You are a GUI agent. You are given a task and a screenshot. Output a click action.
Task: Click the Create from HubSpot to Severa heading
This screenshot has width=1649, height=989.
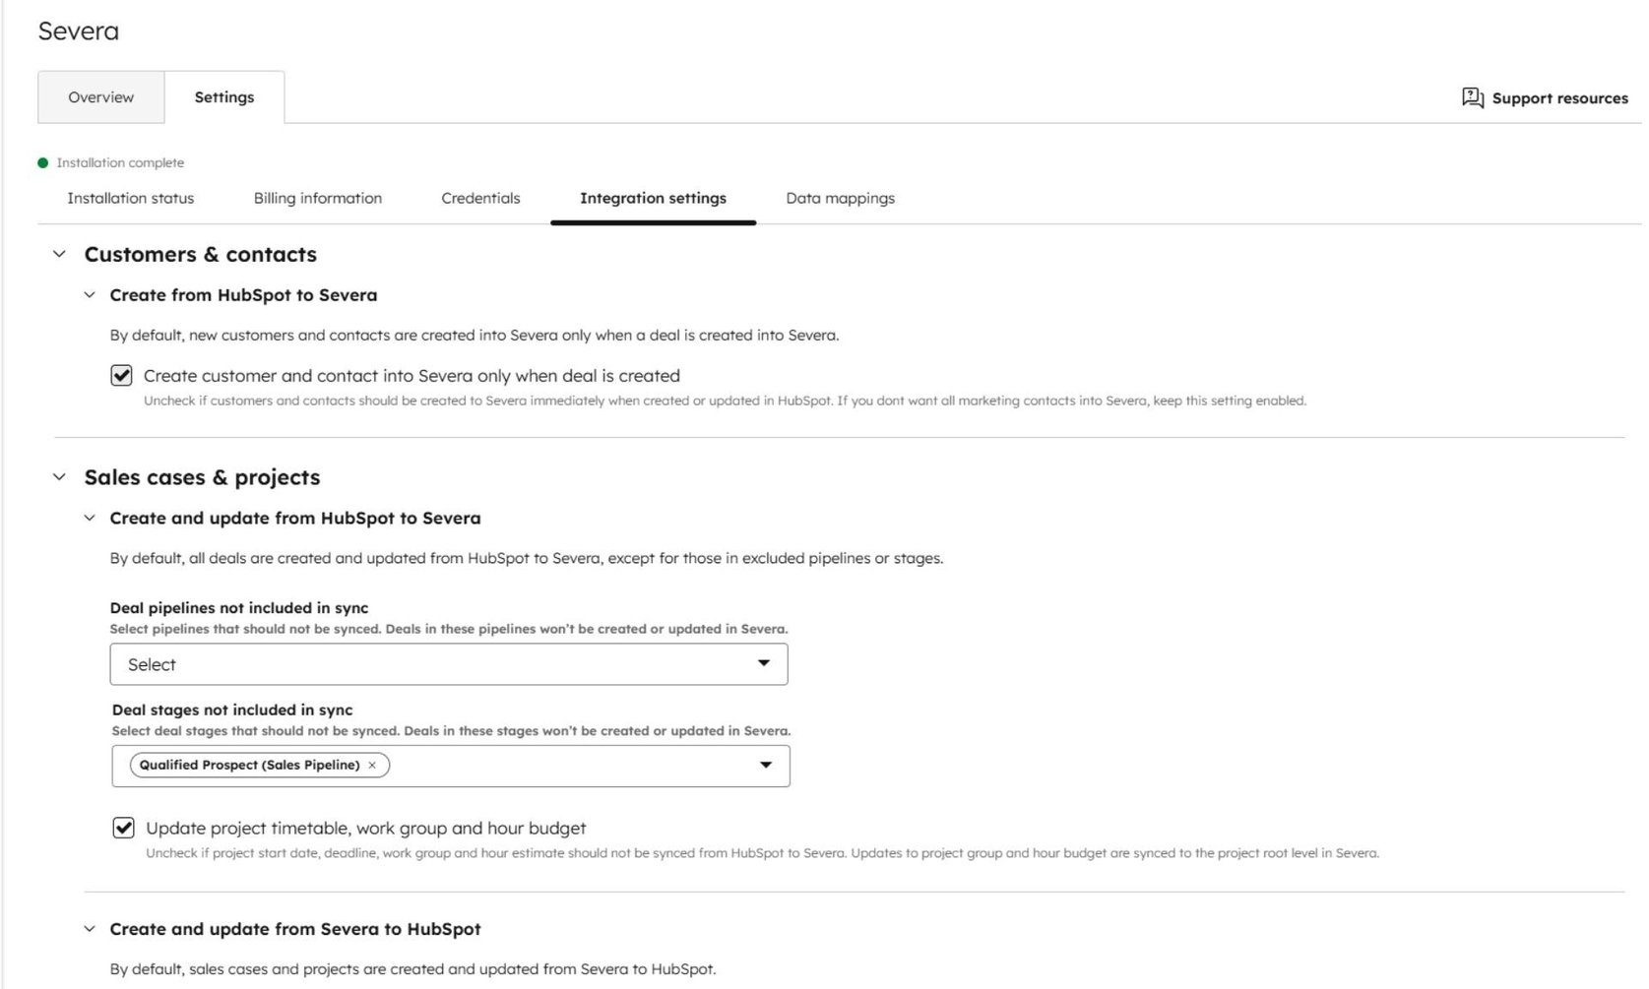(x=243, y=295)
